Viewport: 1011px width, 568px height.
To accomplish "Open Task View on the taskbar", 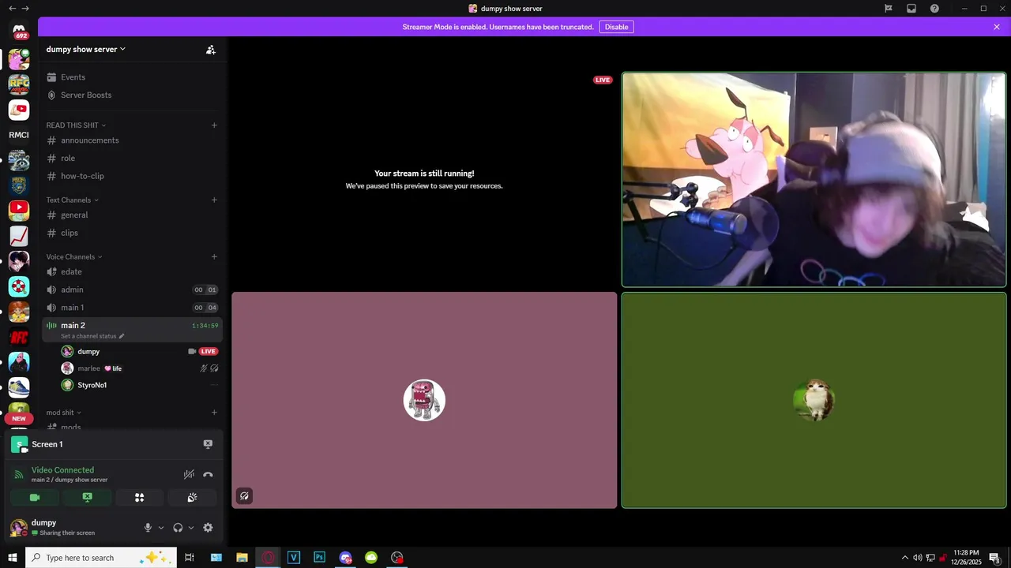I will click(x=190, y=558).
